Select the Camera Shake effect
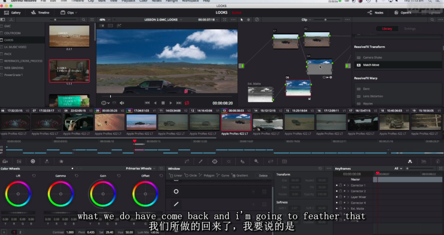The height and width of the screenshot is (235, 444). click(x=372, y=57)
